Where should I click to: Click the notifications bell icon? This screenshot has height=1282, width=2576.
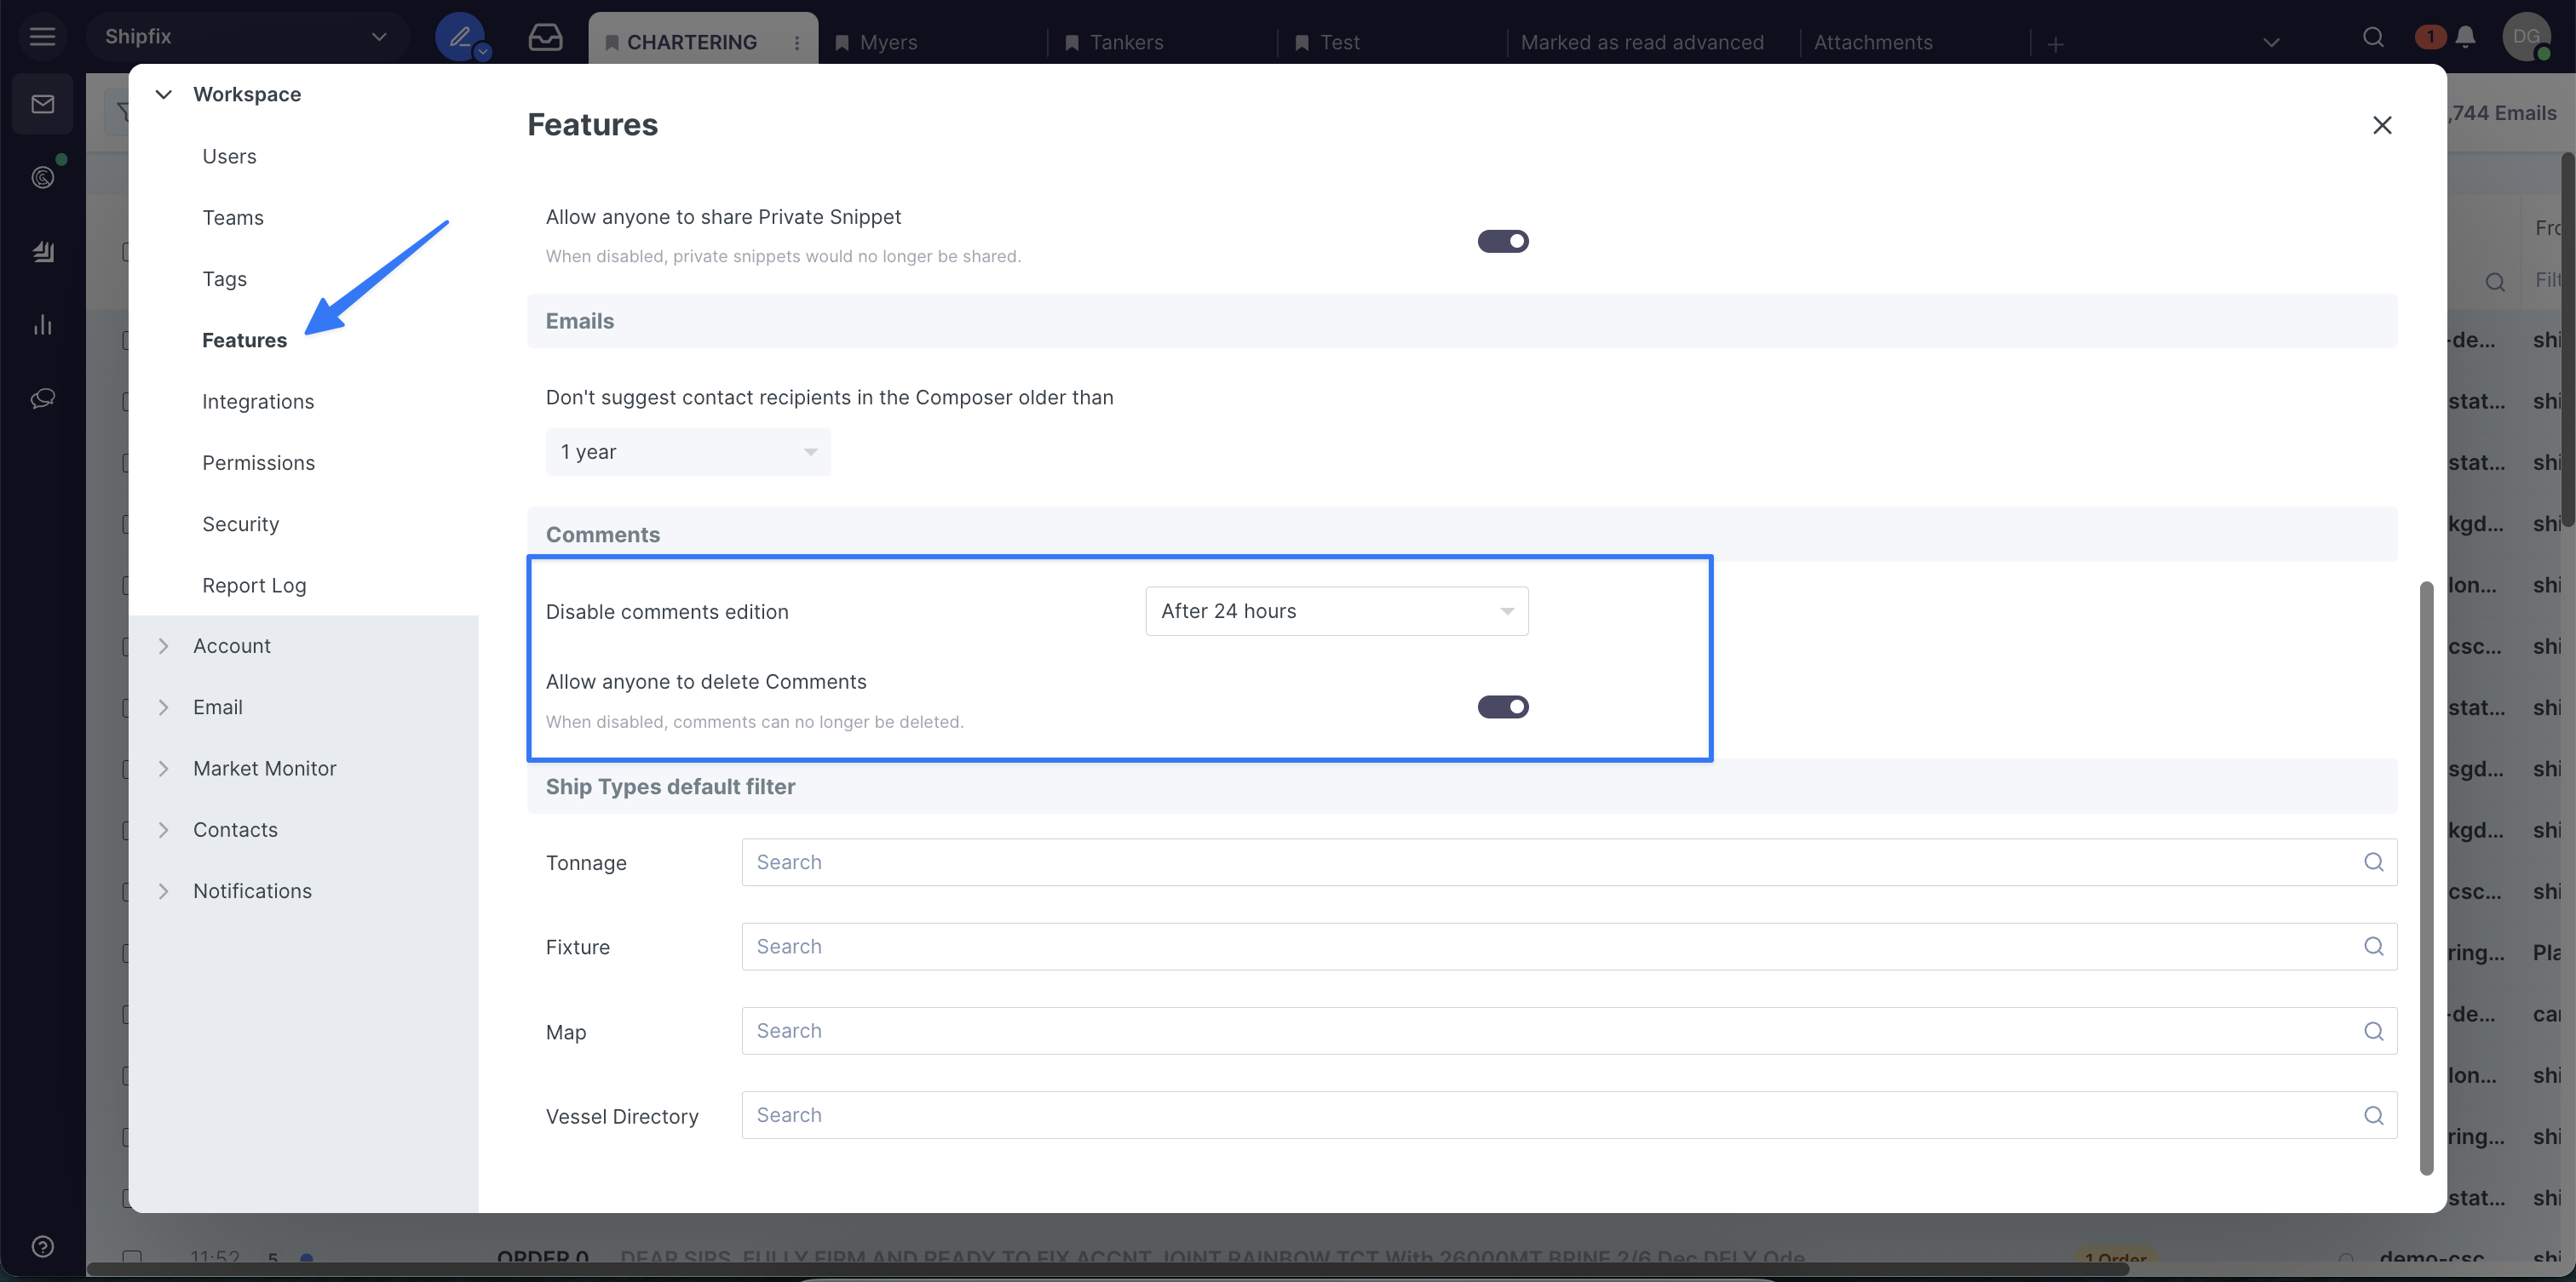point(2465,38)
